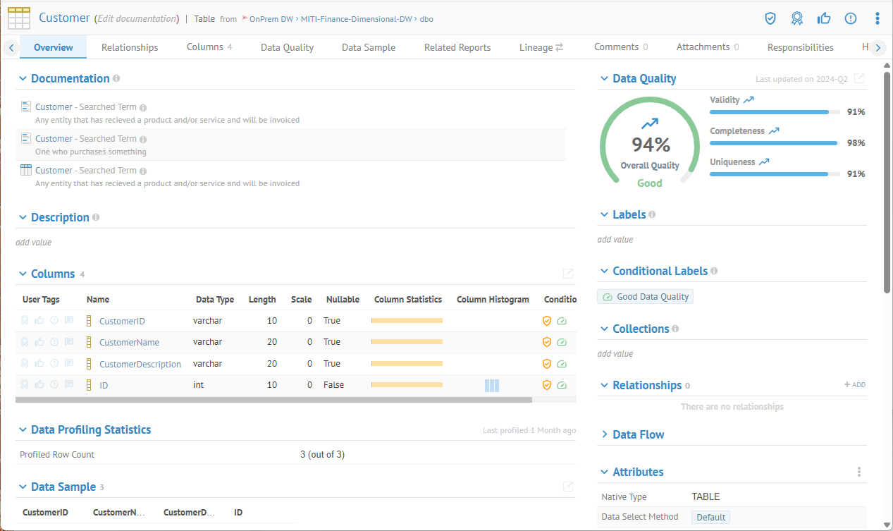Click the certify shield icon in header

click(x=770, y=18)
